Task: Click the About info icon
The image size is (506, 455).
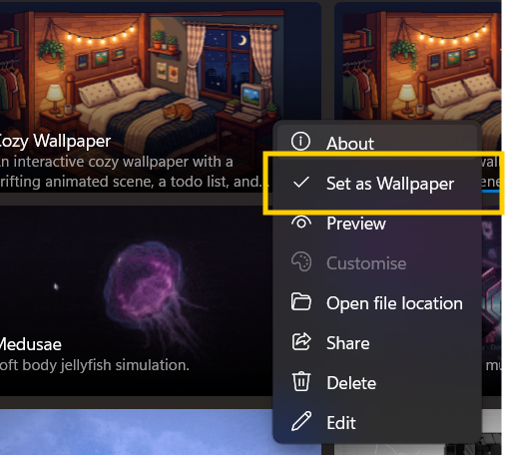Action: click(300, 141)
